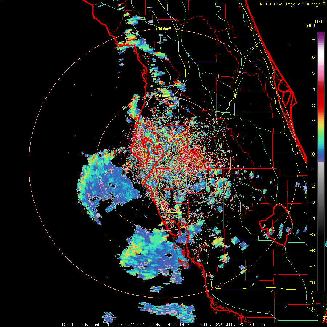Click the TH label on color scale
Screen dimensions: 327x327
tap(312, 283)
